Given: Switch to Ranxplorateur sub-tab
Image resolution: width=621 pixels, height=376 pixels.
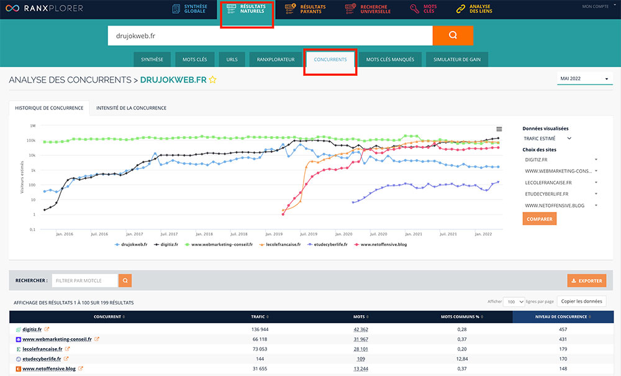Looking at the screenshot, I should (276, 60).
